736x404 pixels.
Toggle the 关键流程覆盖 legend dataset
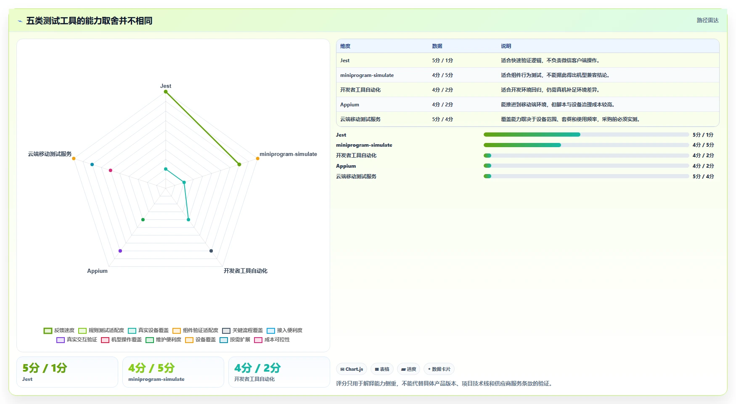pyautogui.click(x=242, y=330)
